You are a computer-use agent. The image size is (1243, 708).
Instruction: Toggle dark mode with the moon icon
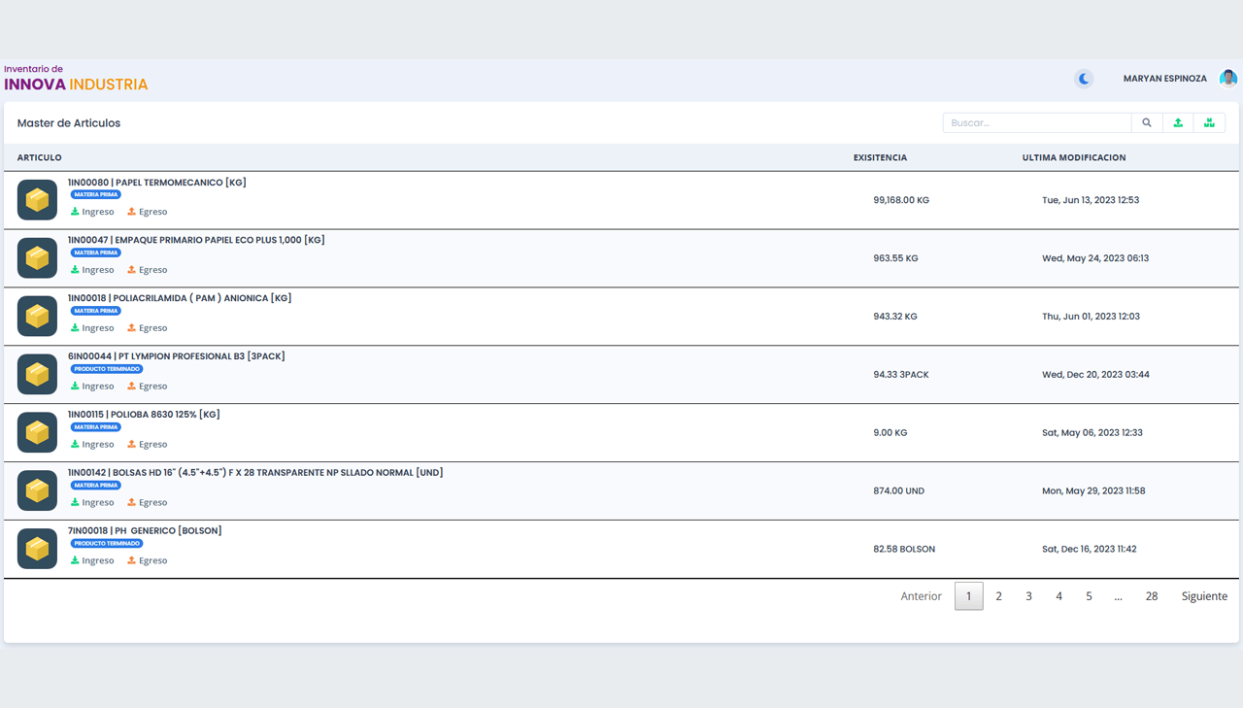1084,79
